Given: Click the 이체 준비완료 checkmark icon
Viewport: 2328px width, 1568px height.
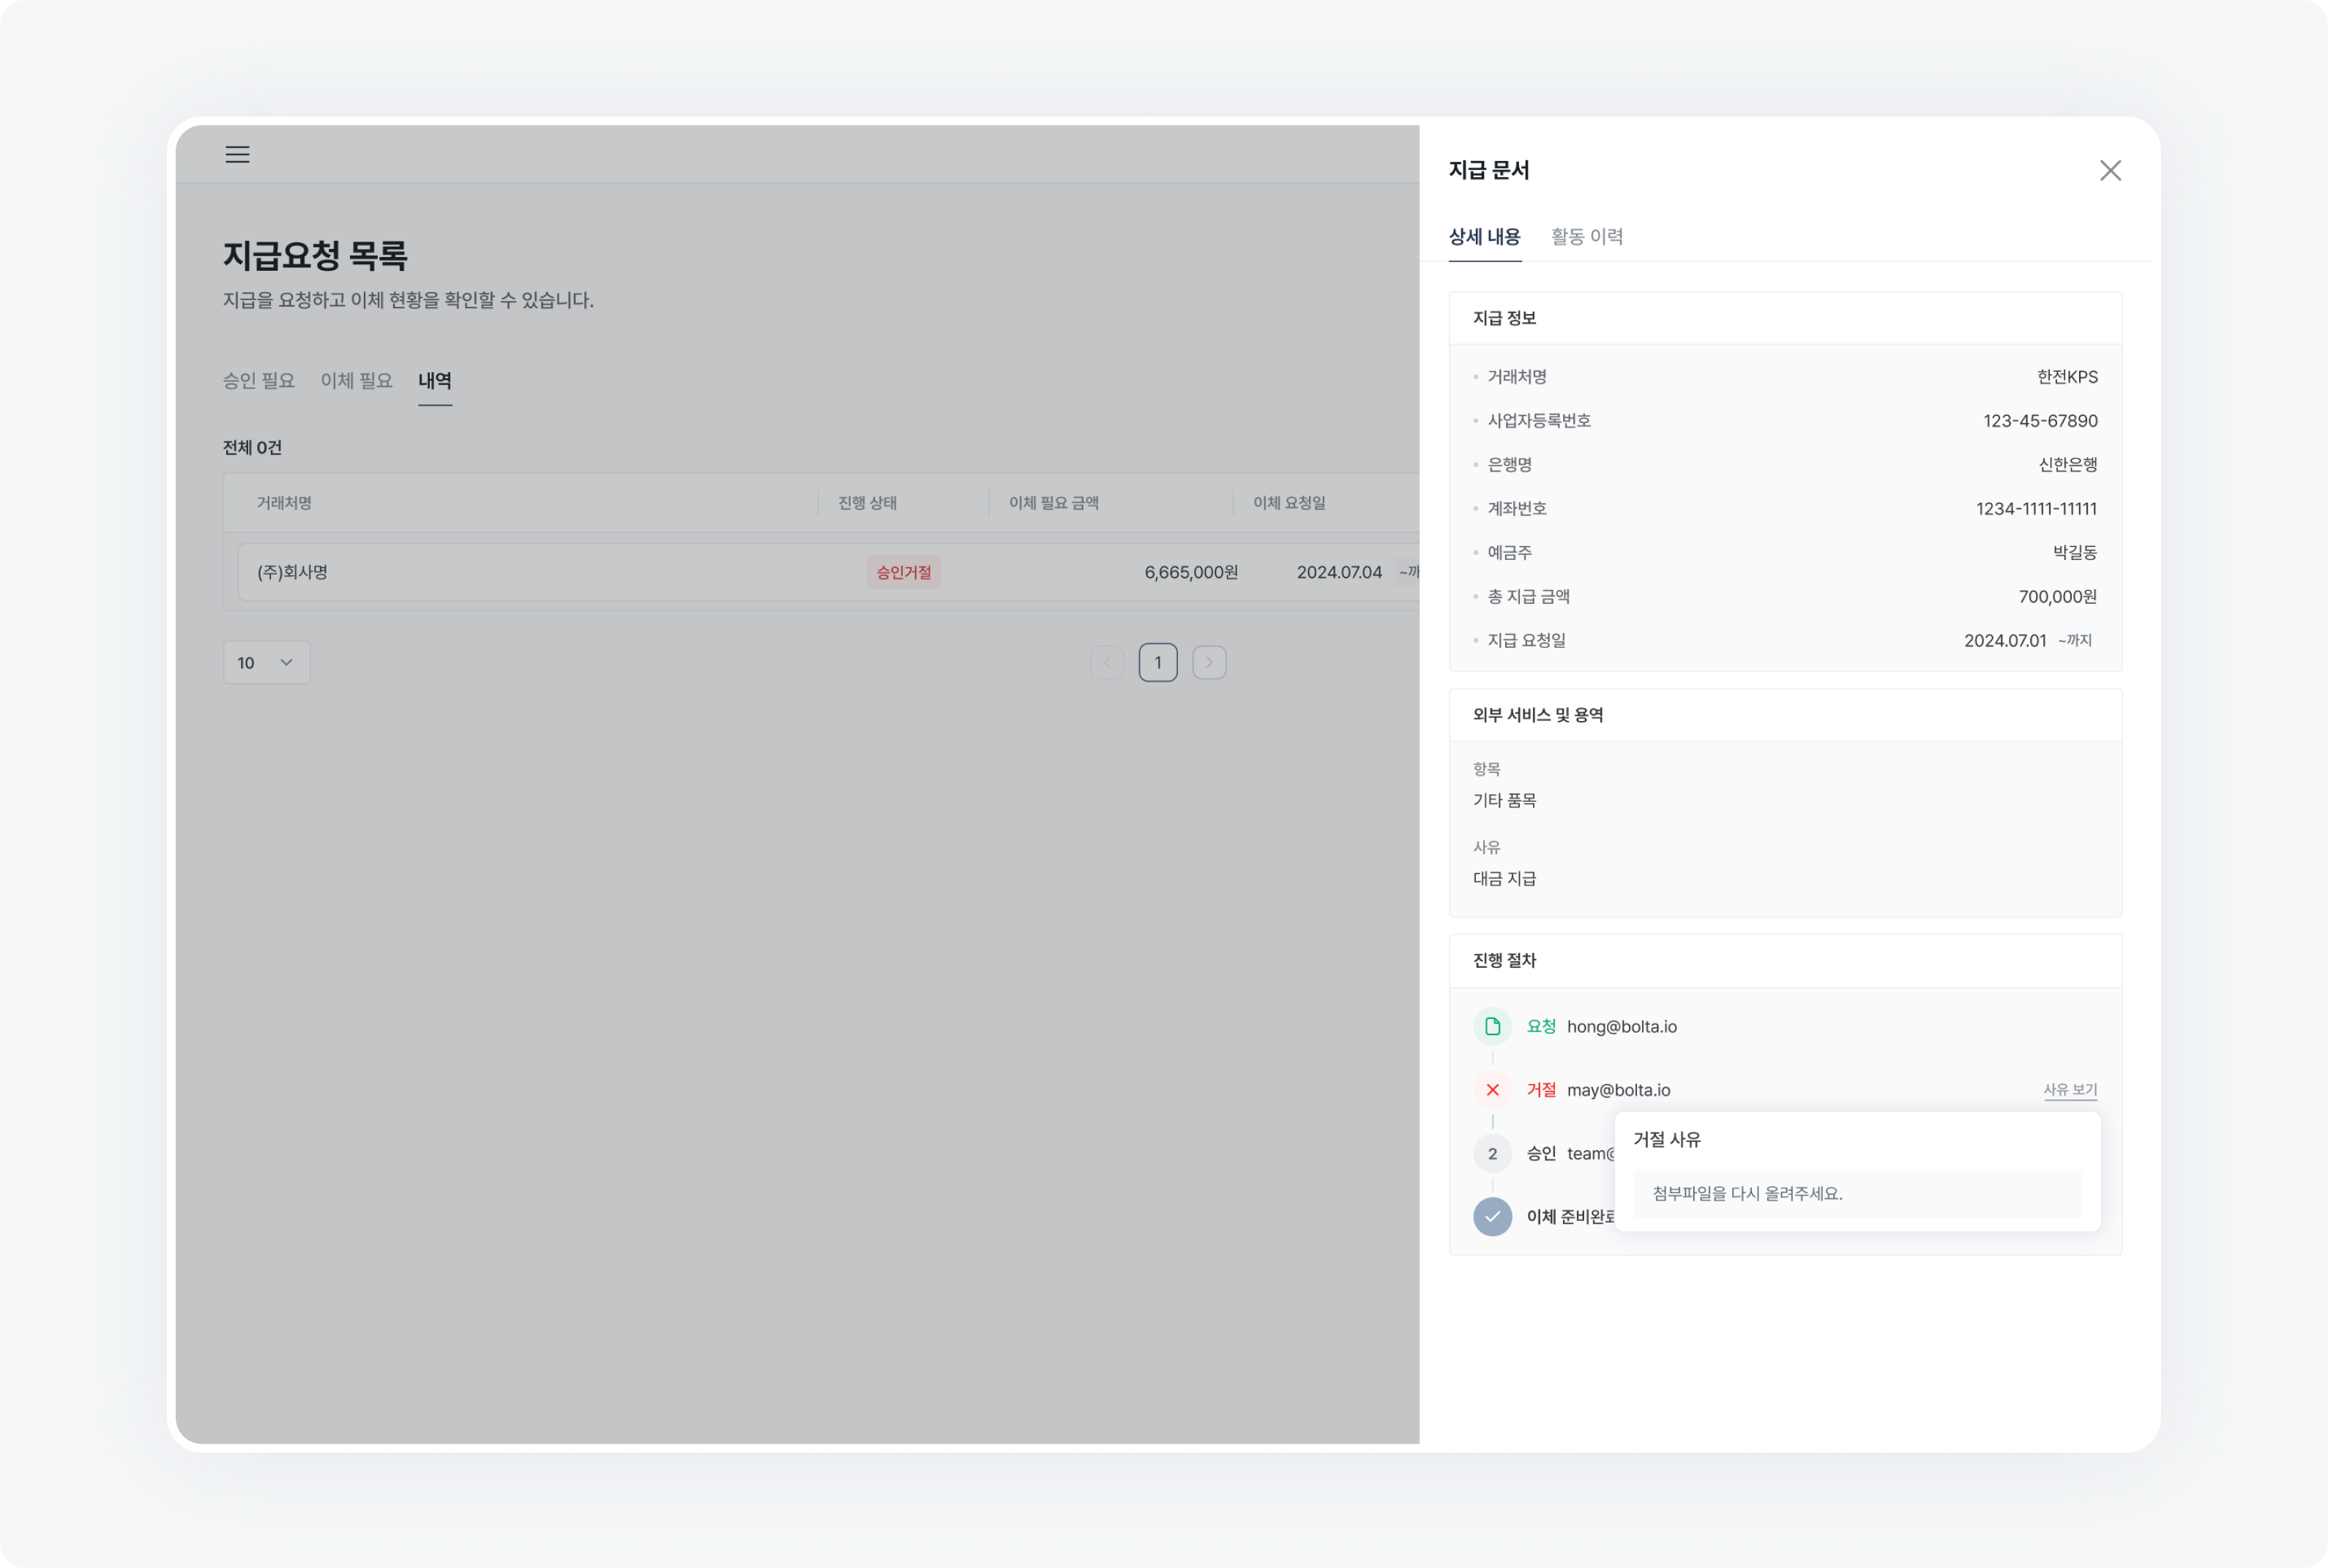Looking at the screenshot, I should (x=1492, y=1217).
